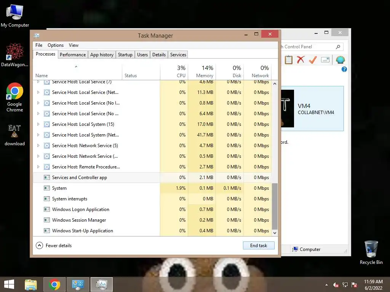Click the rename icon in Control Panel toolbar

coord(325,60)
